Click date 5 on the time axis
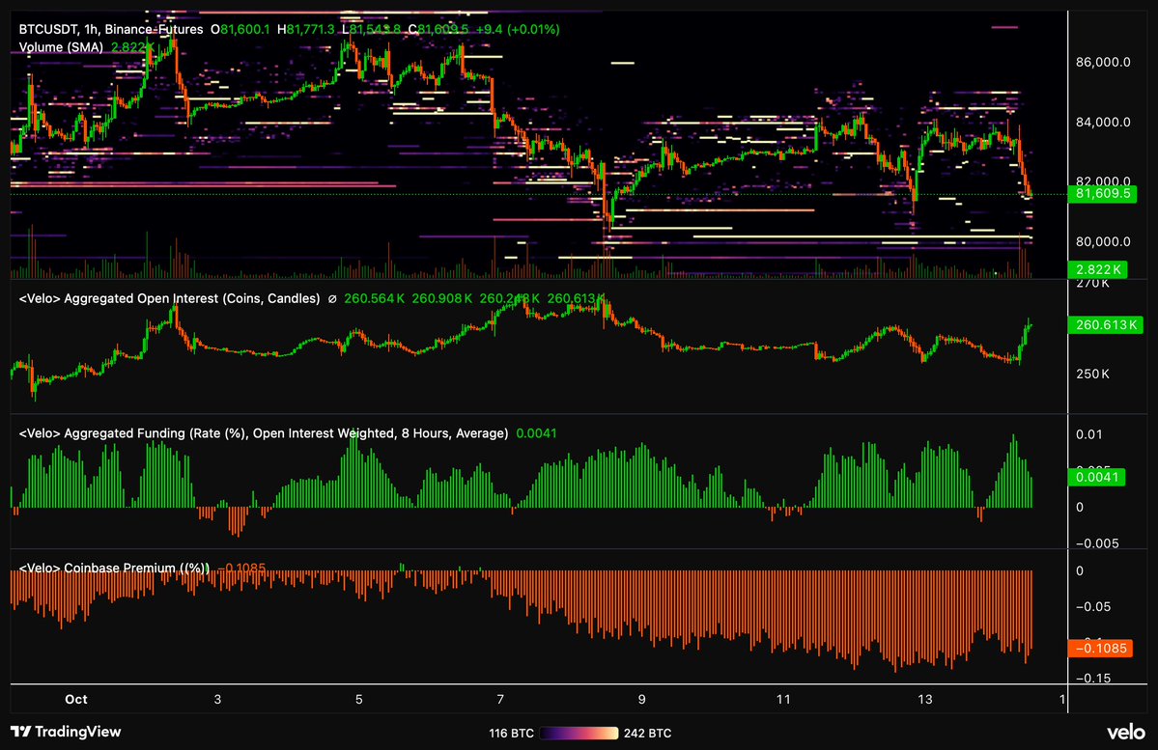This screenshot has width=1158, height=750. point(359,699)
